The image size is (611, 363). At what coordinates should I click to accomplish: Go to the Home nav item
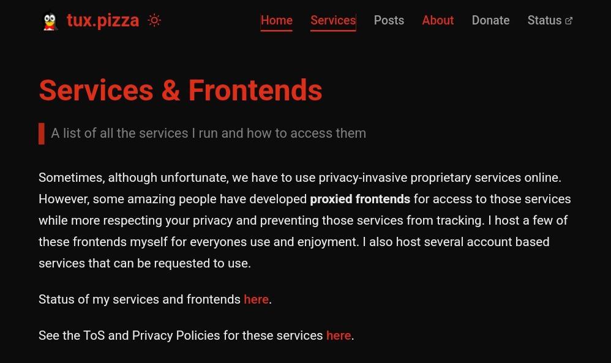(277, 20)
